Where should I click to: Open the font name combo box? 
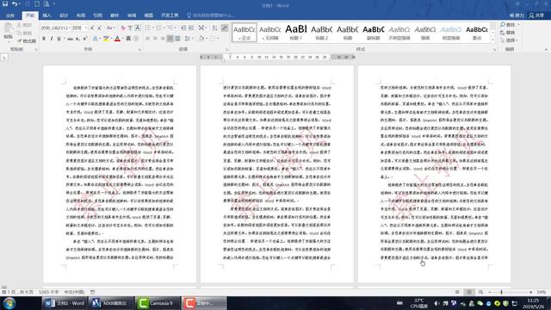[x=55, y=28]
